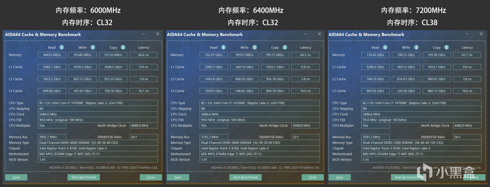Click L3 latency value 16.1 ns
This screenshot has height=187, width=490.
point(144,91)
